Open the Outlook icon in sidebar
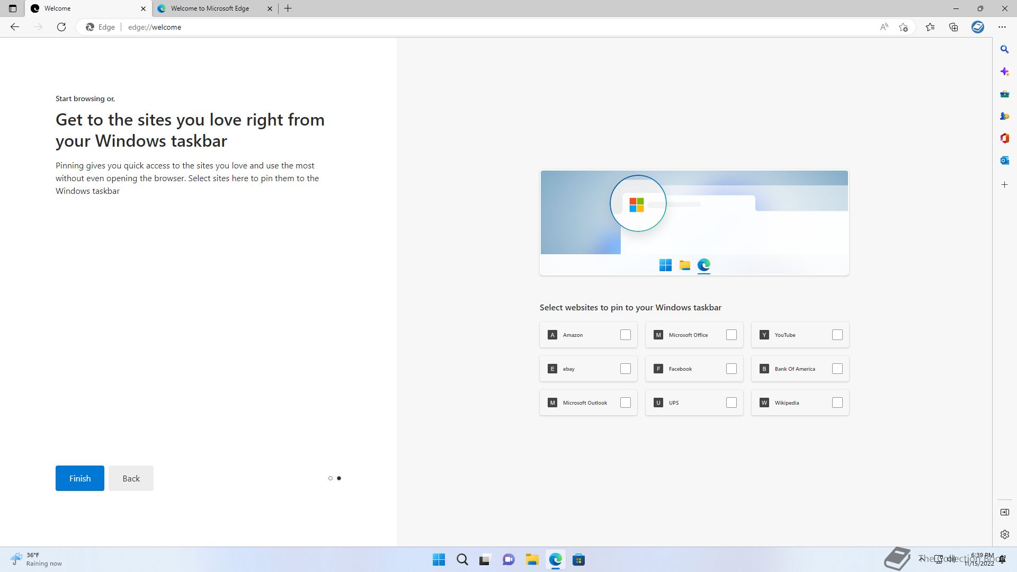The height and width of the screenshot is (572, 1017). coord(1004,160)
